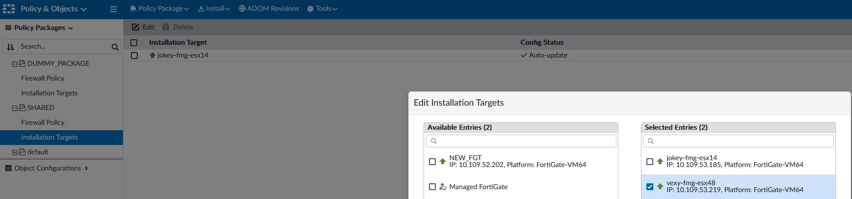
Task: Check jokey-fmg-esx14 in Selected Entries
Action: click(650, 162)
